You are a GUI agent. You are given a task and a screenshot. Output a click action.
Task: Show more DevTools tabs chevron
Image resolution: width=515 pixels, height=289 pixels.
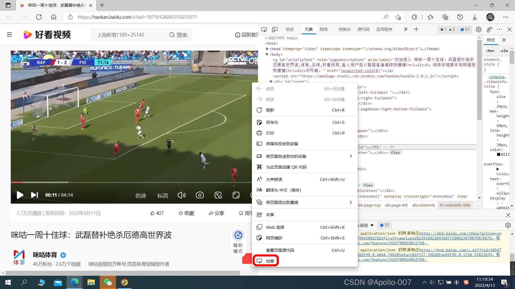[x=406, y=29]
